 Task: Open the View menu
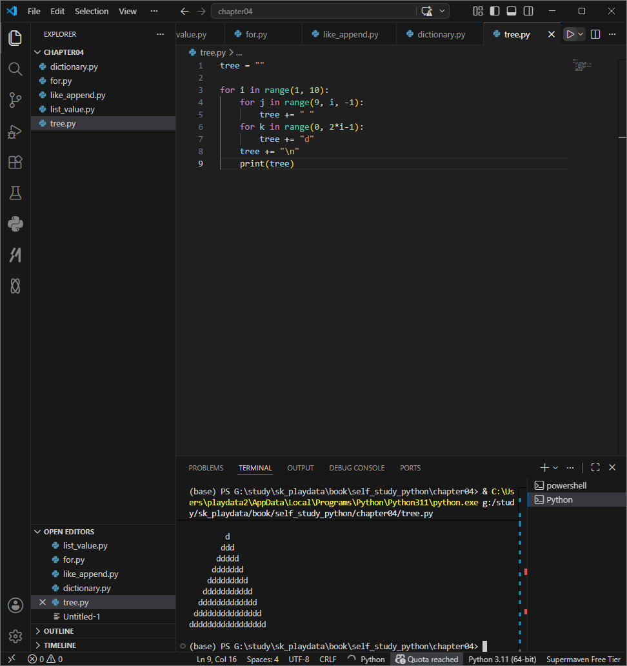pos(127,12)
